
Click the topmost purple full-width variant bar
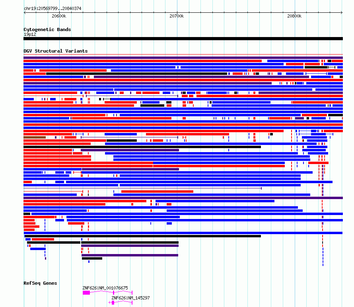(x=183, y=58)
